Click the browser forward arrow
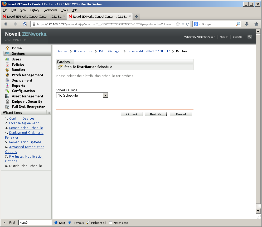Viewport: 262px width, 227px height. (15, 24)
